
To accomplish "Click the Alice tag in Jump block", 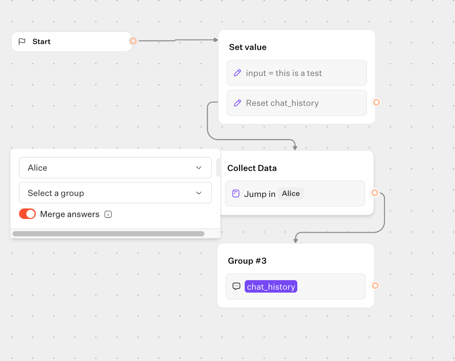I will pyautogui.click(x=291, y=194).
